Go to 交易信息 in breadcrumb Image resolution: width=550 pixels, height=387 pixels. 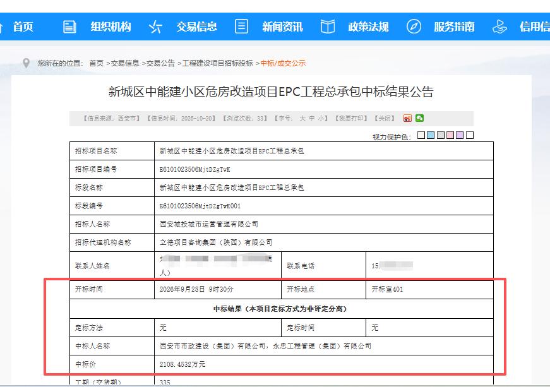click(125, 63)
